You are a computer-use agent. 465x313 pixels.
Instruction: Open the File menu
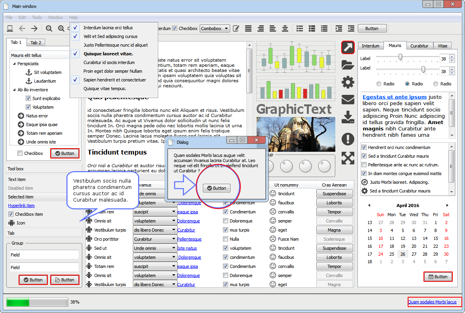point(9,17)
